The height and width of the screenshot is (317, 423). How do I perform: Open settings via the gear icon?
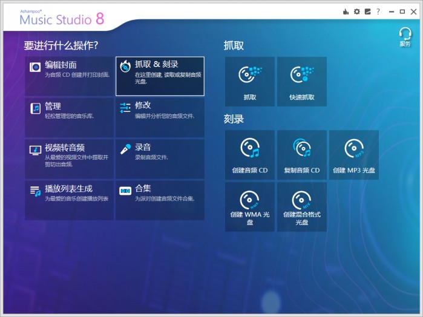coord(356,11)
